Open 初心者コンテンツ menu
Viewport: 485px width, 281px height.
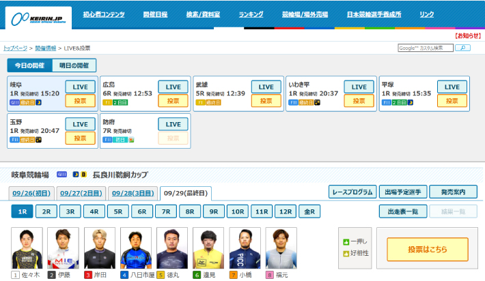pos(104,14)
